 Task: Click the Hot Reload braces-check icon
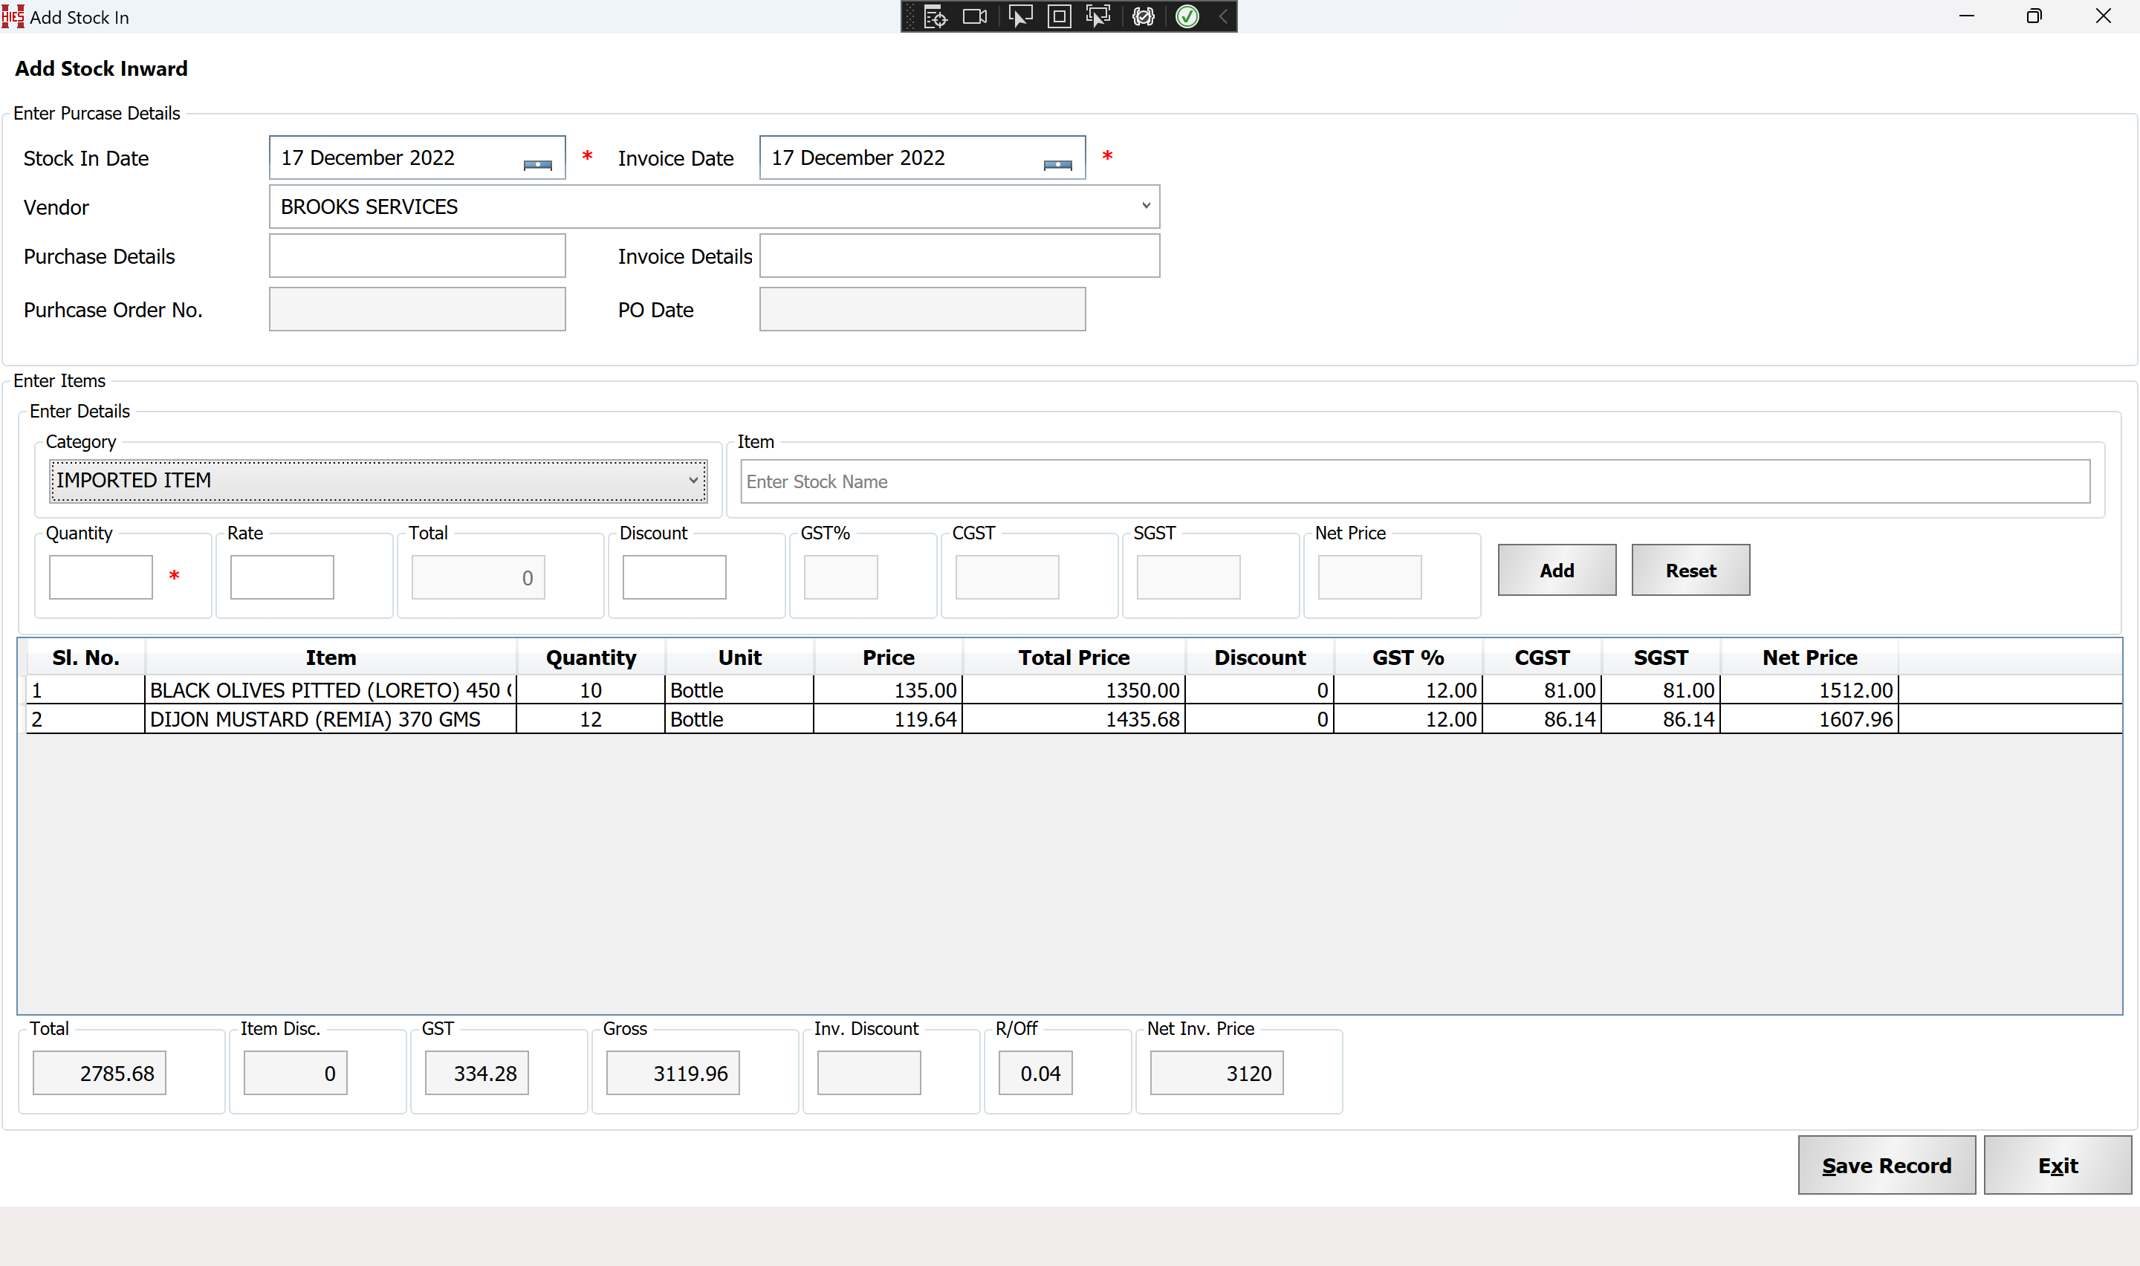pos(1144,16)
